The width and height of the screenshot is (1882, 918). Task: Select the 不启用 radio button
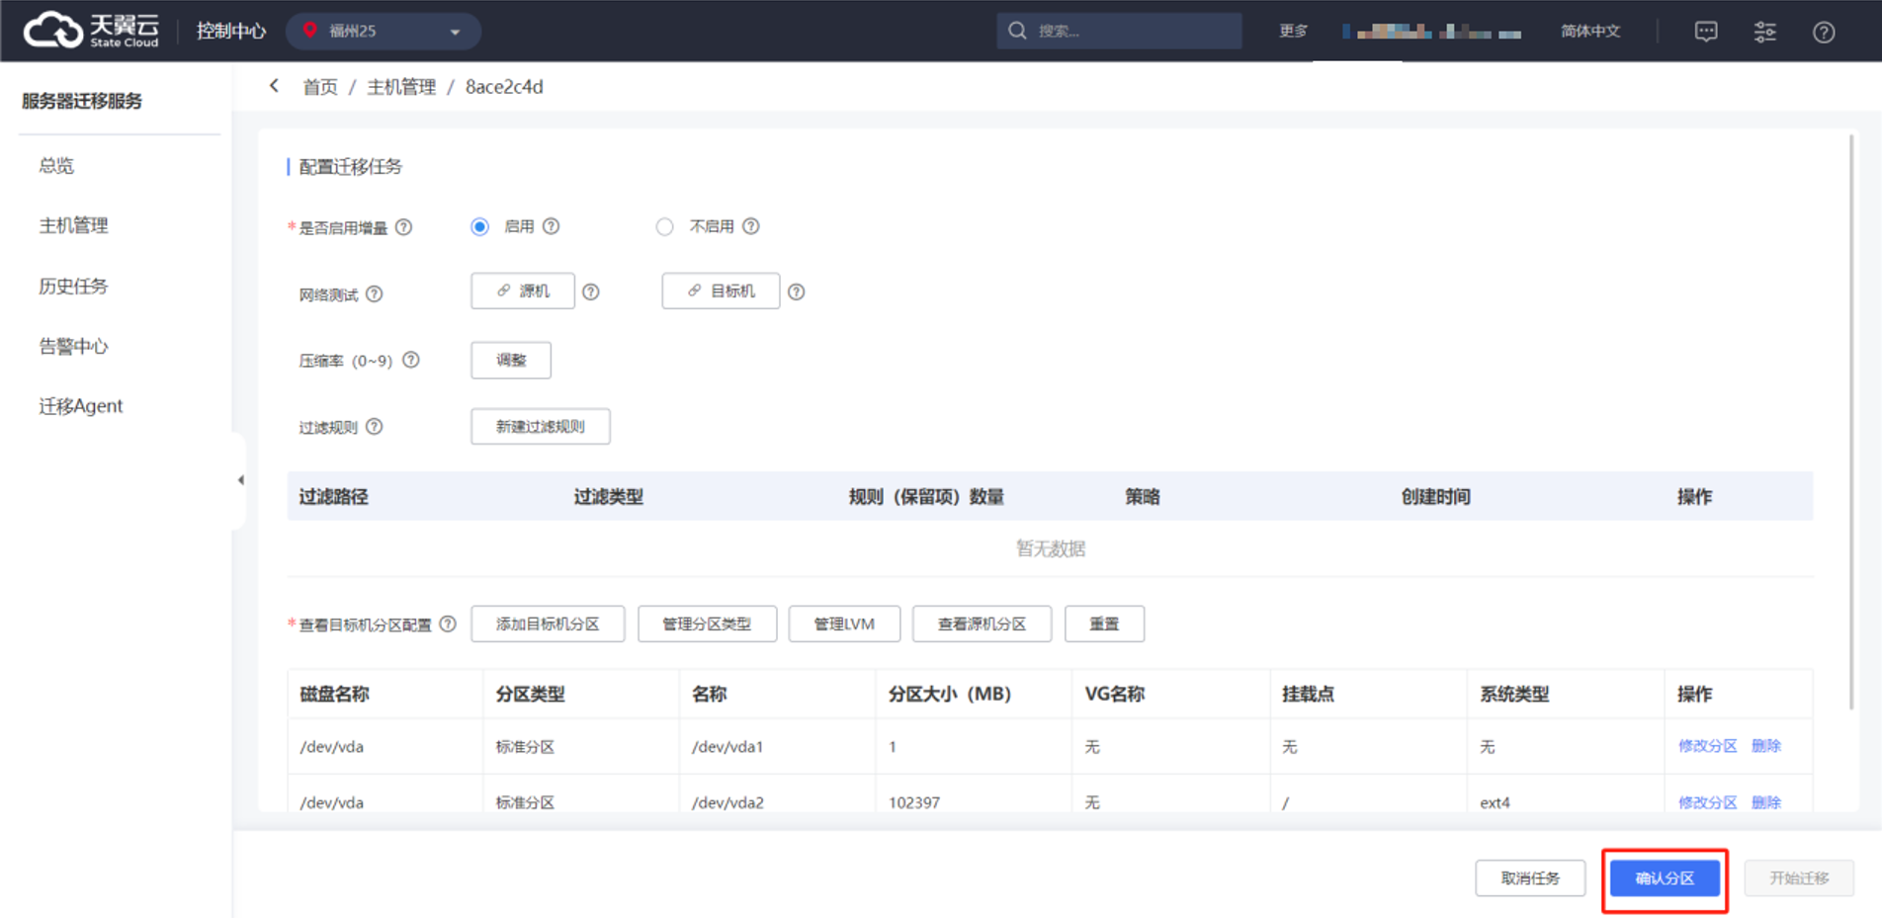(664, 227)
